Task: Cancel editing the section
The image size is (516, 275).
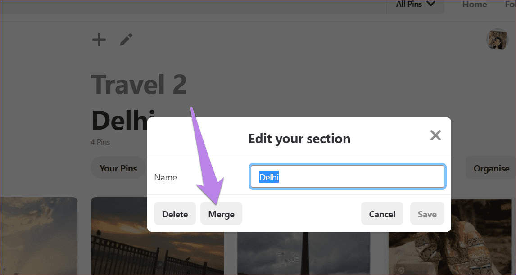Action: 382,214
